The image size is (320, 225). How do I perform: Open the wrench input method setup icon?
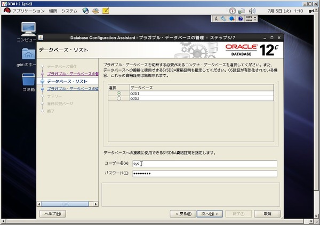(223, 19)
